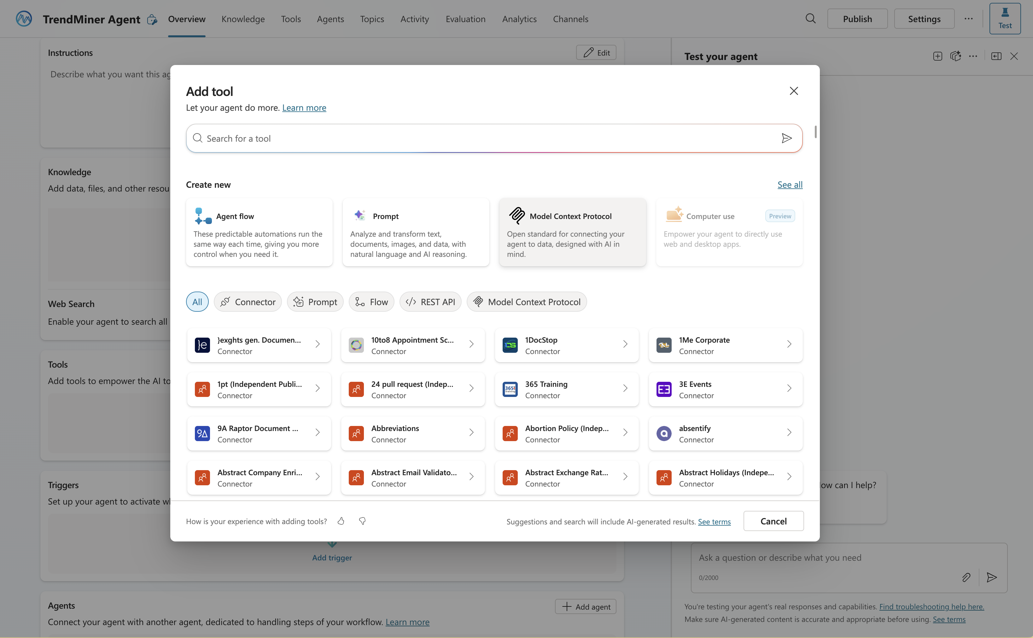1033x638 pixels.
Task: Click the send arrow in the tool search box
Action: point(786,139)
